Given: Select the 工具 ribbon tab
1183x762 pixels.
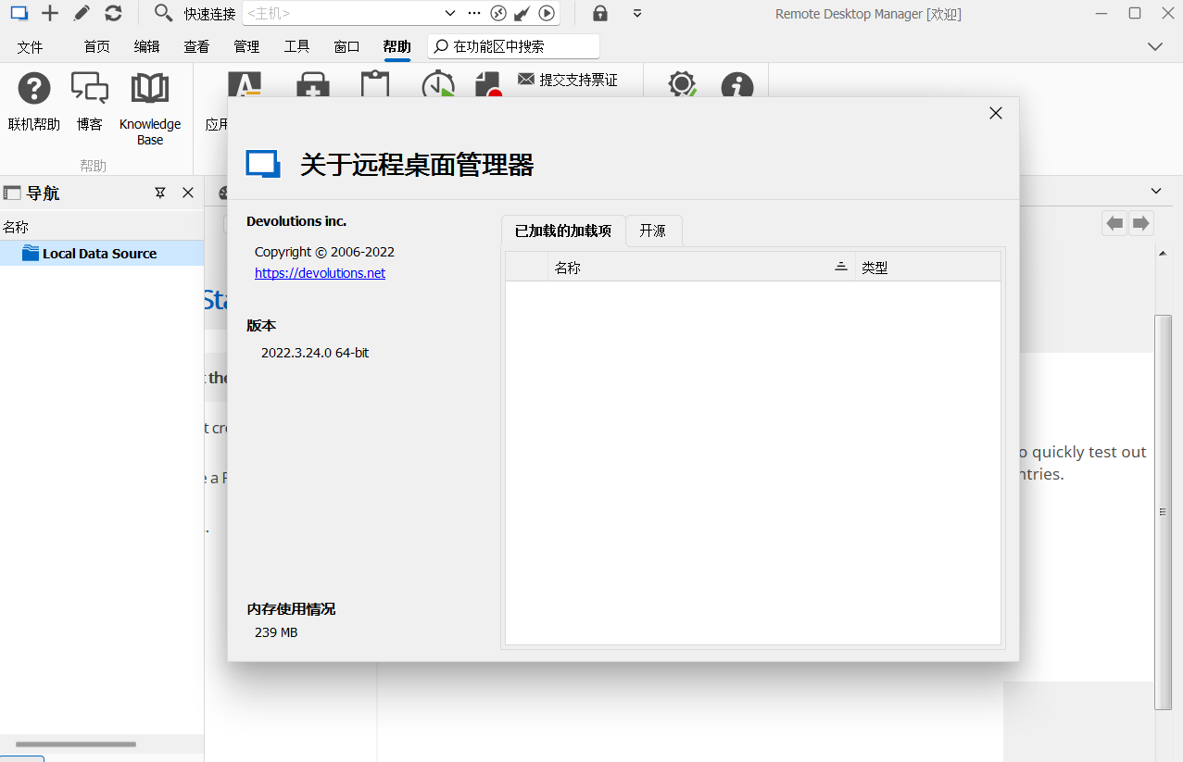Looking at the screenshot, I should tap(296, 46).
